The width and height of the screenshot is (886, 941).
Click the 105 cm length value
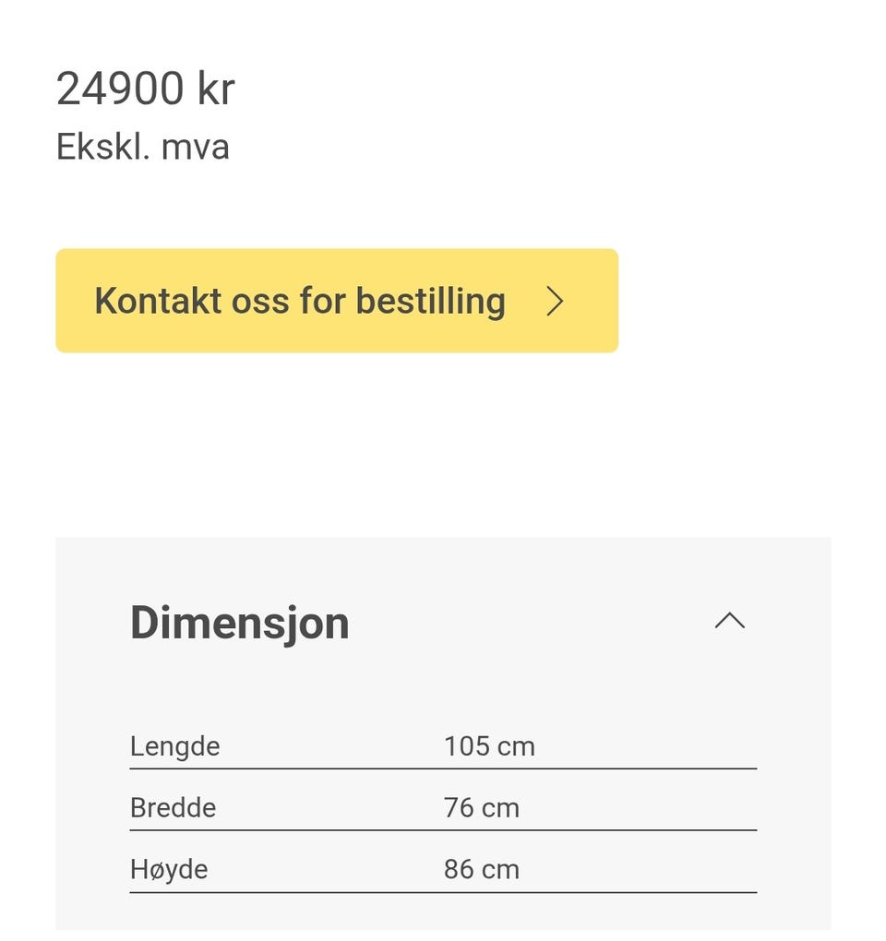489,745
